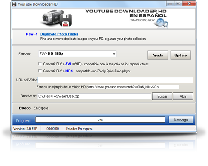Click the floppy disk app icon in title bar
Screen dimensions: 208x166
(14, 4)
